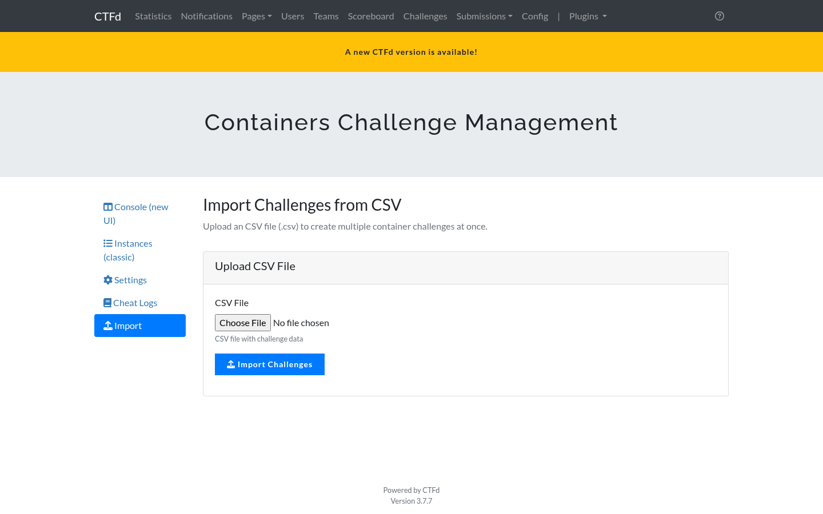View the Scoreboard
The image size is (823, 514).
[371, 16]
